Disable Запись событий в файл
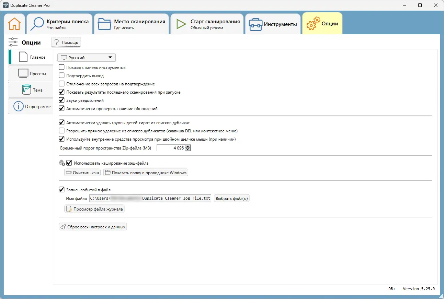This screenshot has height=299, width=444. 61,190
